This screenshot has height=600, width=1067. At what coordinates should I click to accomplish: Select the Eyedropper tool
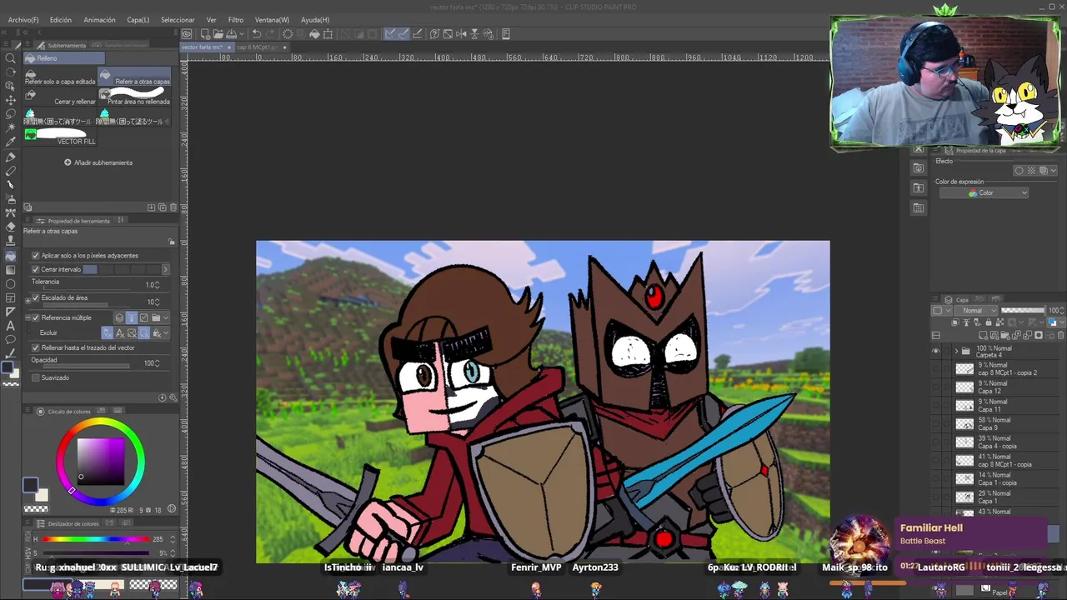11,142
